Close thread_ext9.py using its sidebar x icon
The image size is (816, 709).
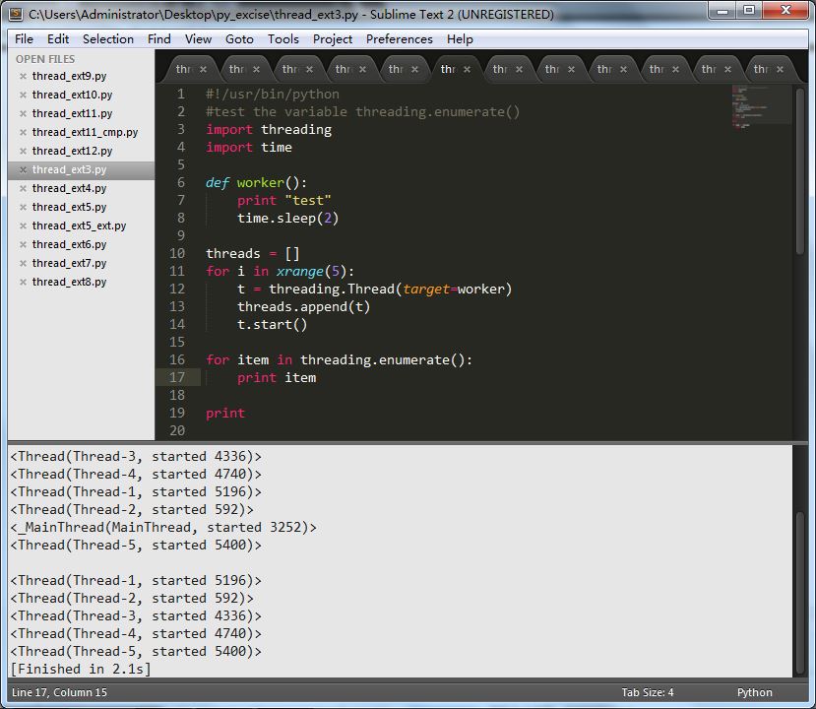pos(23,77)
